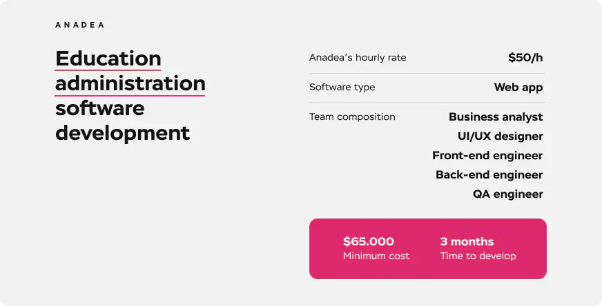Click the Minimum cost caption
The image size is (602, 306).
coord(376,256)
